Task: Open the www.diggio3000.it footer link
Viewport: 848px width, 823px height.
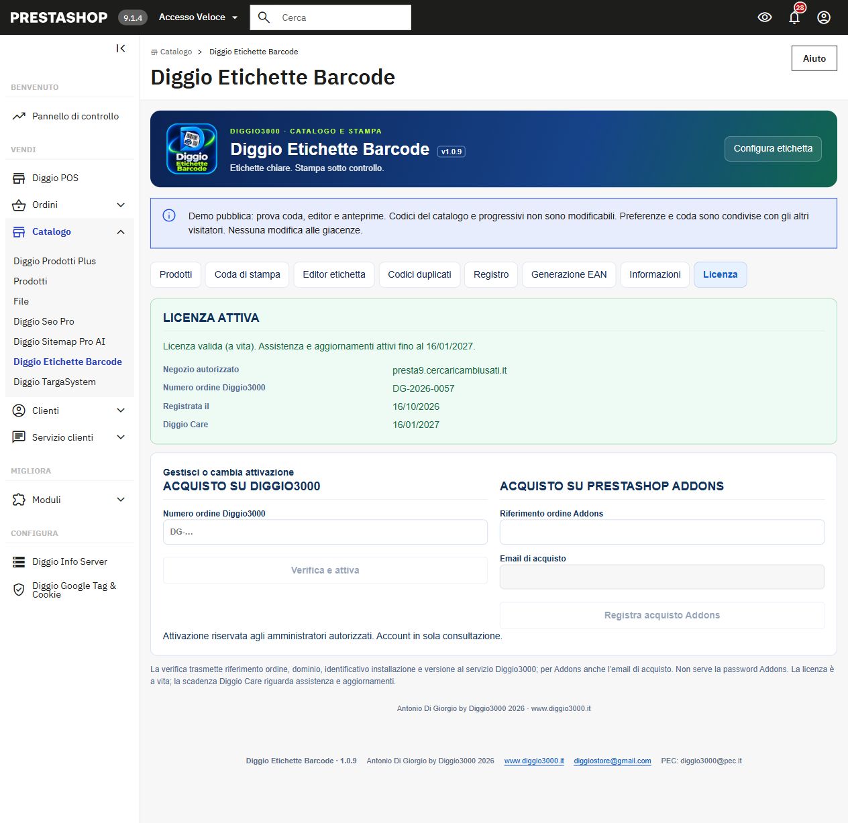Action: tap(534, 761)
